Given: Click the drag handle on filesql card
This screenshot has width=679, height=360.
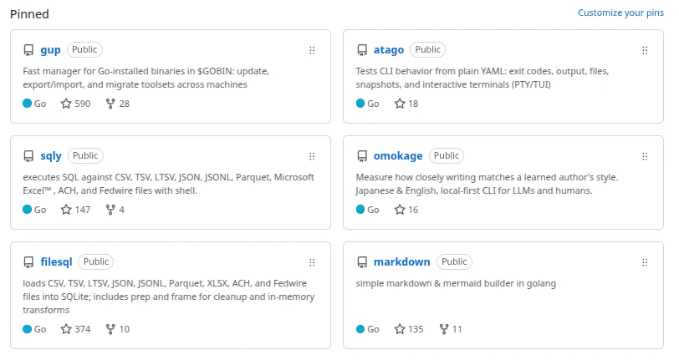Looking at the screenshot, I should point(312,262).
